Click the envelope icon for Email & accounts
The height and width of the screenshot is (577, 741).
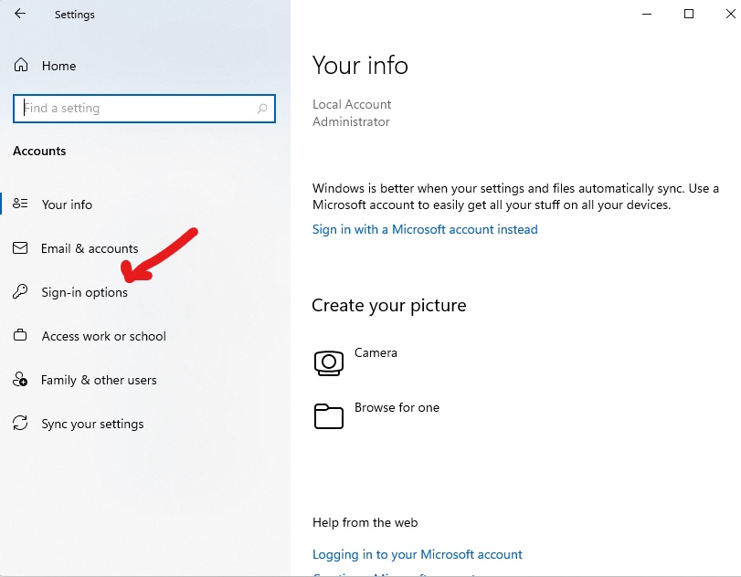[21, 248]
